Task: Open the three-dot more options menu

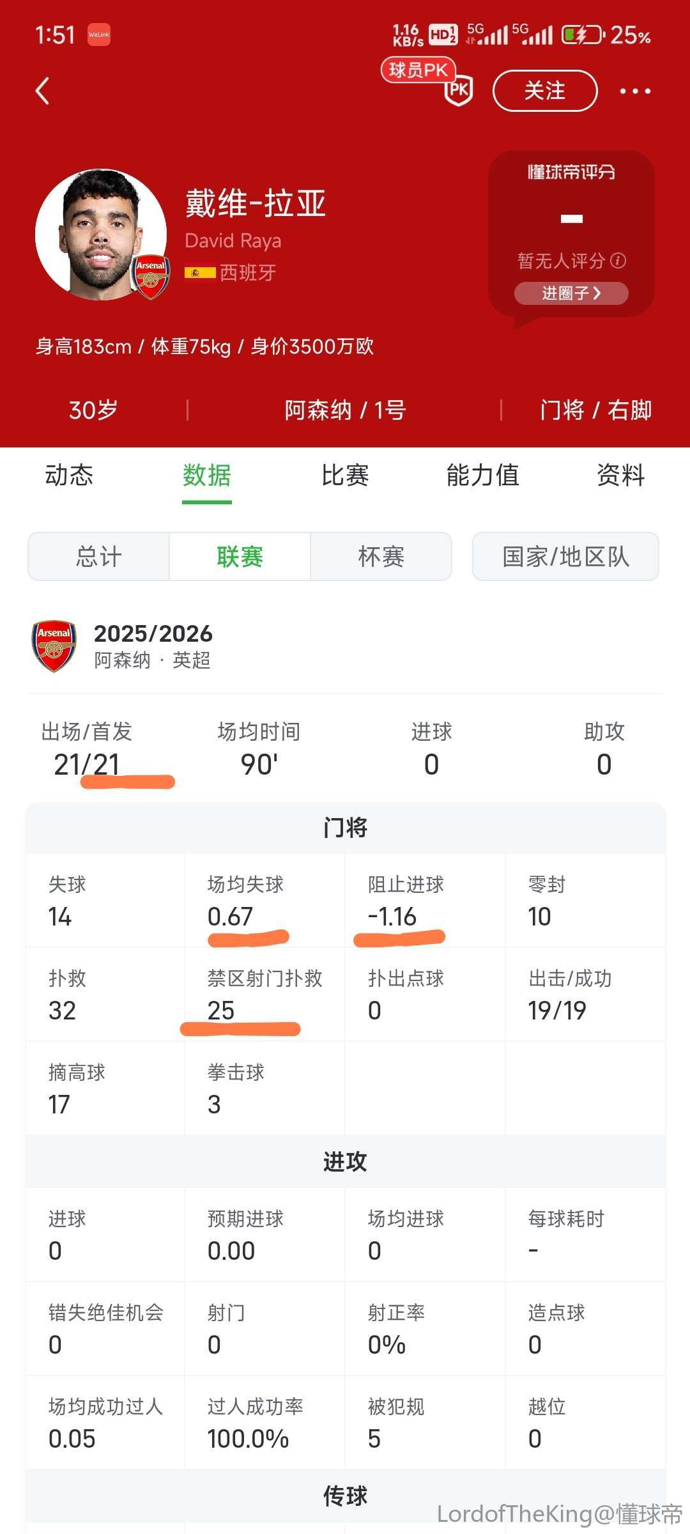Action: click(x=635, y=91)
